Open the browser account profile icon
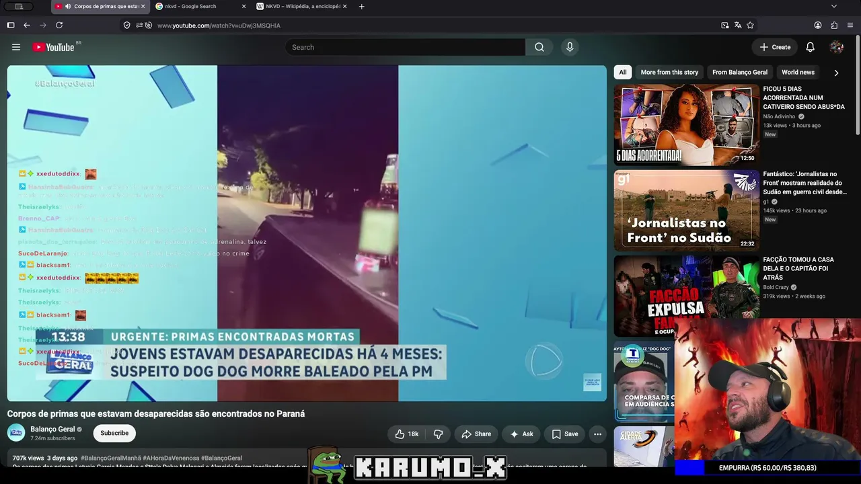This screenshot has height=484, width=861. pyautogui.click(x=818, y=25)
